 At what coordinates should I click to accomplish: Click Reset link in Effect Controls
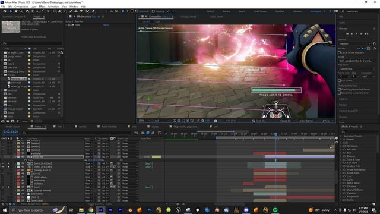[106, 25]
